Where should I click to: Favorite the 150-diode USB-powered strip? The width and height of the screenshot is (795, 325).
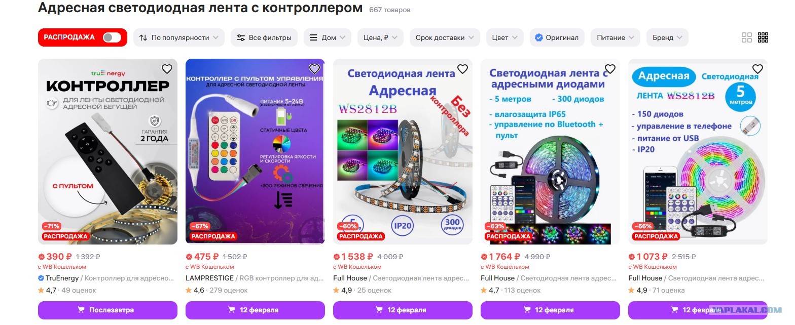pyautogui.click(x=757, y=69)
